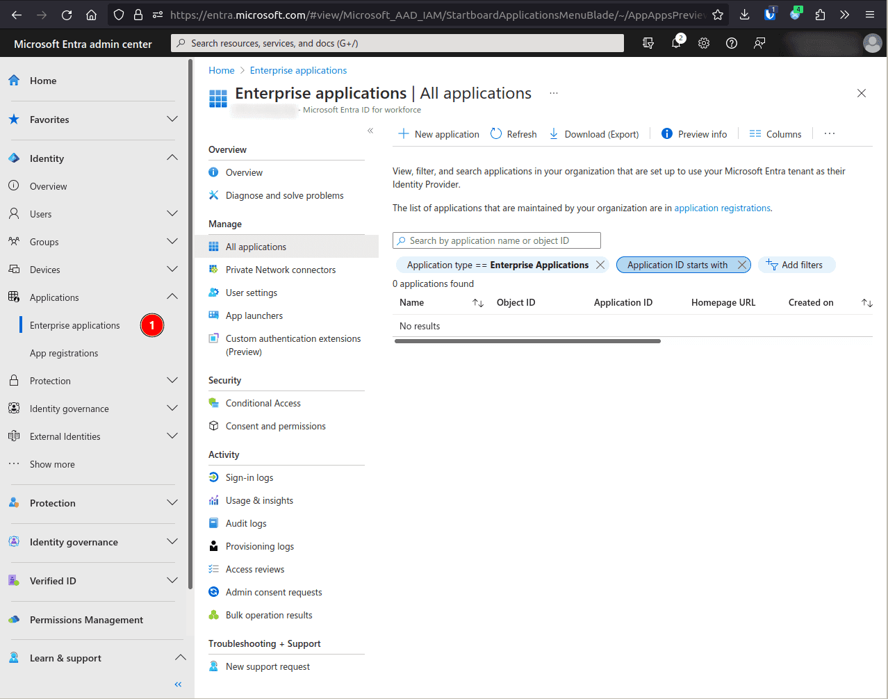This screenshot has width=888, height=699.
Task: Open the feedback icon in header
Action: pyautogui.click(x=759, y=43)
